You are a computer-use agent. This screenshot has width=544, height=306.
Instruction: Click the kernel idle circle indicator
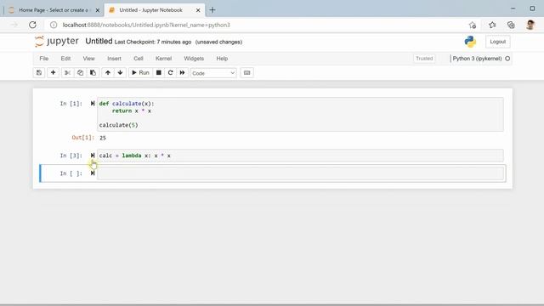(507, 59)
